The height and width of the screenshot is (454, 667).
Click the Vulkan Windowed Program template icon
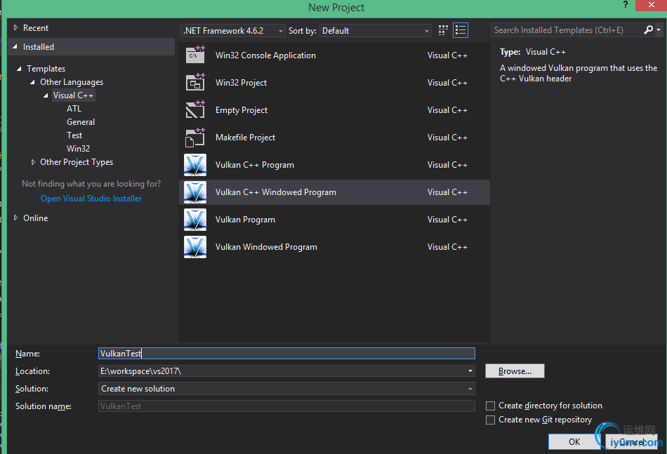click(195, 247)
